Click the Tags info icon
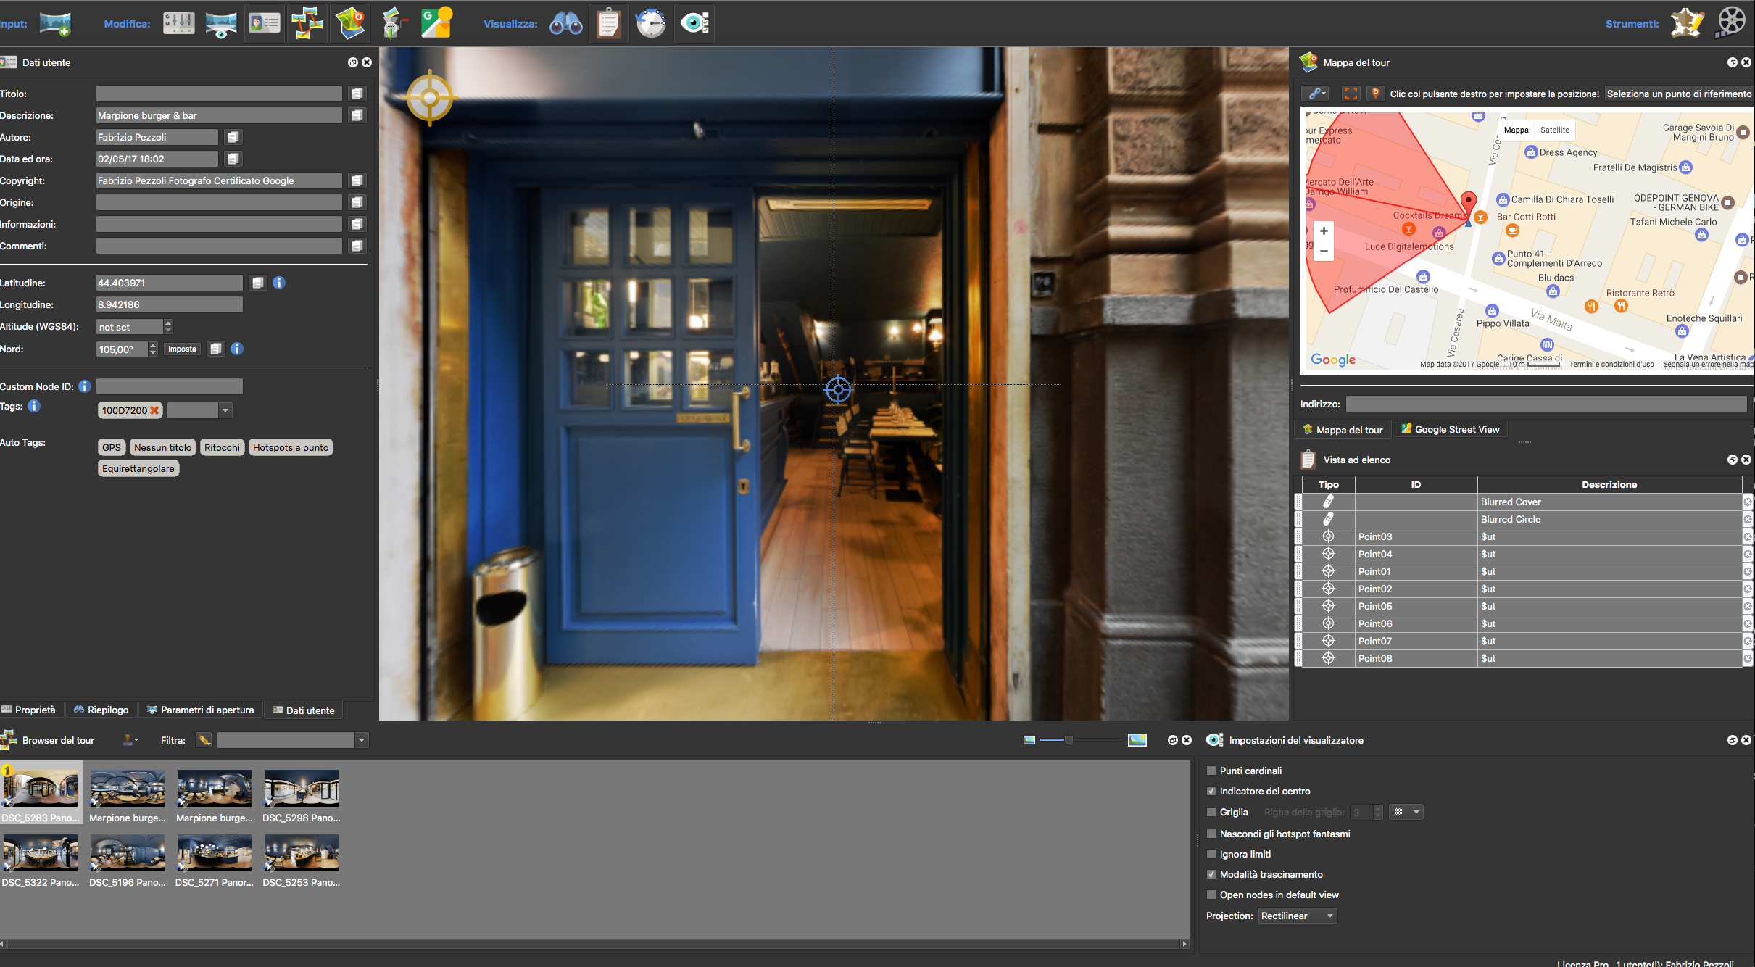Viewport: 1755px width, 967px height. coord(34,406)
